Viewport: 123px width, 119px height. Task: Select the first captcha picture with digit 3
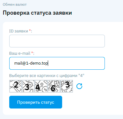pos(28,86)
